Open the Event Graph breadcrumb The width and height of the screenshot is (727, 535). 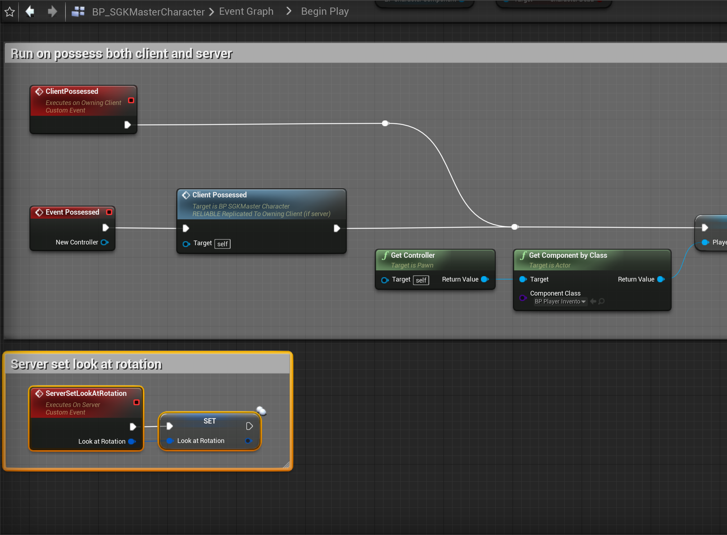pyautogui.click(x=246, y=12)
